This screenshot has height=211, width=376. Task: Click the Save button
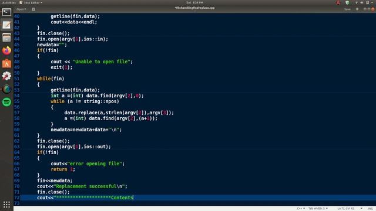pyautogui.click(x=347, y=9)
